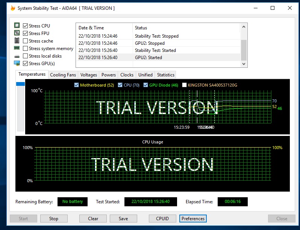This screenshot has width=300, height=230.
Task: Open the Statistics tab
Action: point(166,75)
